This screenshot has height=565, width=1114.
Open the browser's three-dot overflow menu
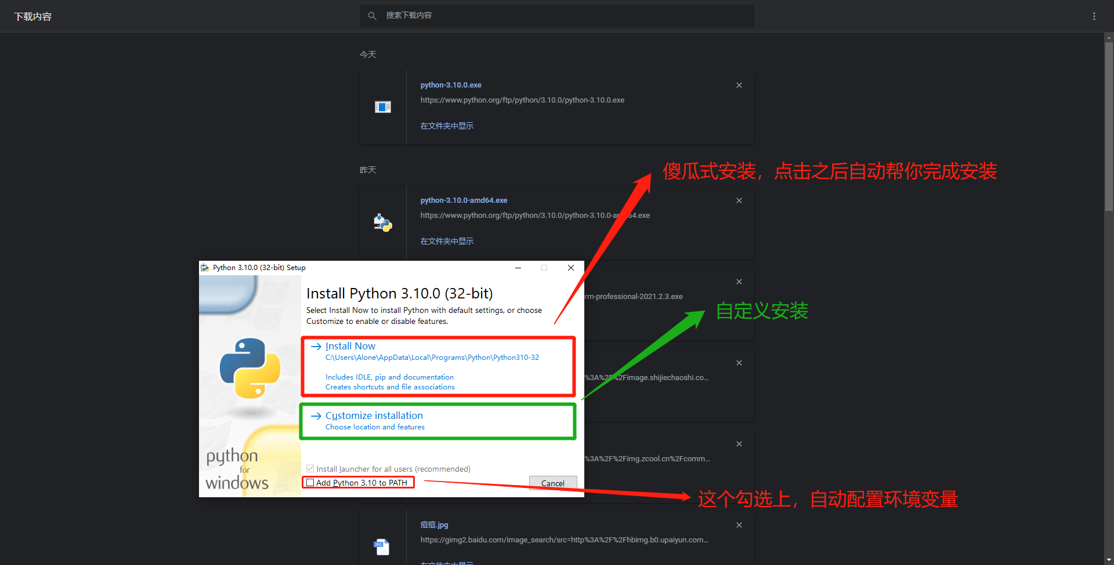[x=1094, y=16]
